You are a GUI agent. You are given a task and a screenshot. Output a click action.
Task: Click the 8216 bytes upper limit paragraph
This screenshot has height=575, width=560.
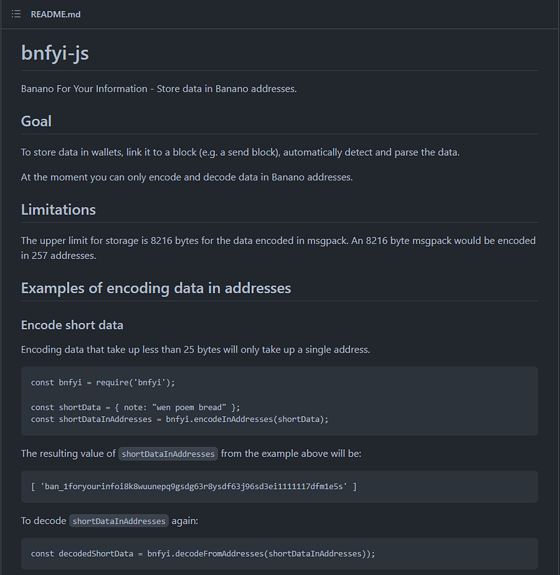279,248
